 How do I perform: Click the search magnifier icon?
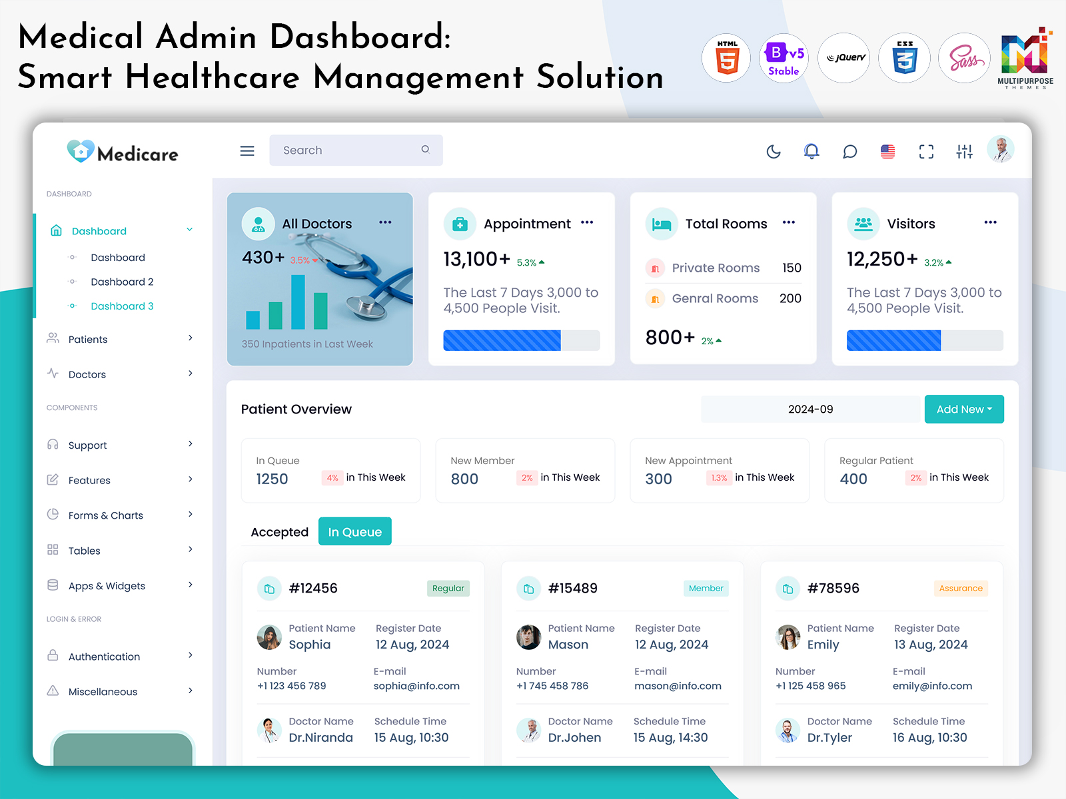[425, 150]
